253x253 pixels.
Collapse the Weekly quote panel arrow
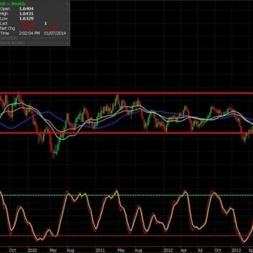coord(67,4)
